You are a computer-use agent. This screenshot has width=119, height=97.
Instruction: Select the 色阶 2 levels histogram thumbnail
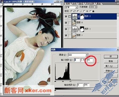point(75,16)
